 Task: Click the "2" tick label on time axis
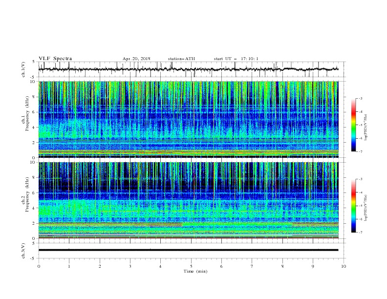coord(100,266)
